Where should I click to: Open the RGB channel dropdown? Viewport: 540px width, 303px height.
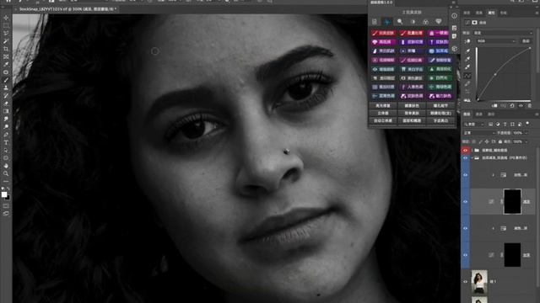[496, 41]
